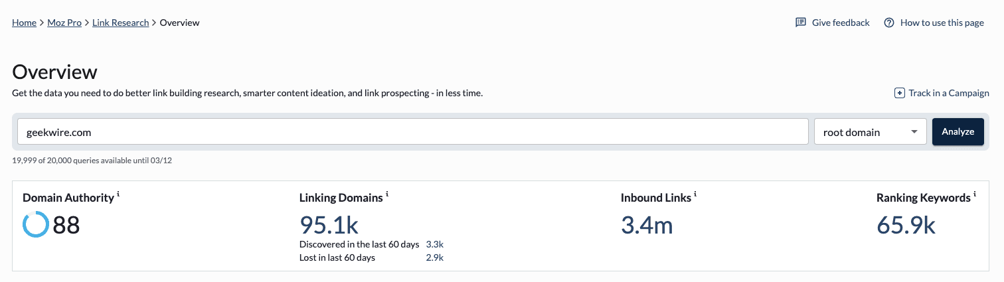Click the geekwire.com search input field

coord(412,132)
